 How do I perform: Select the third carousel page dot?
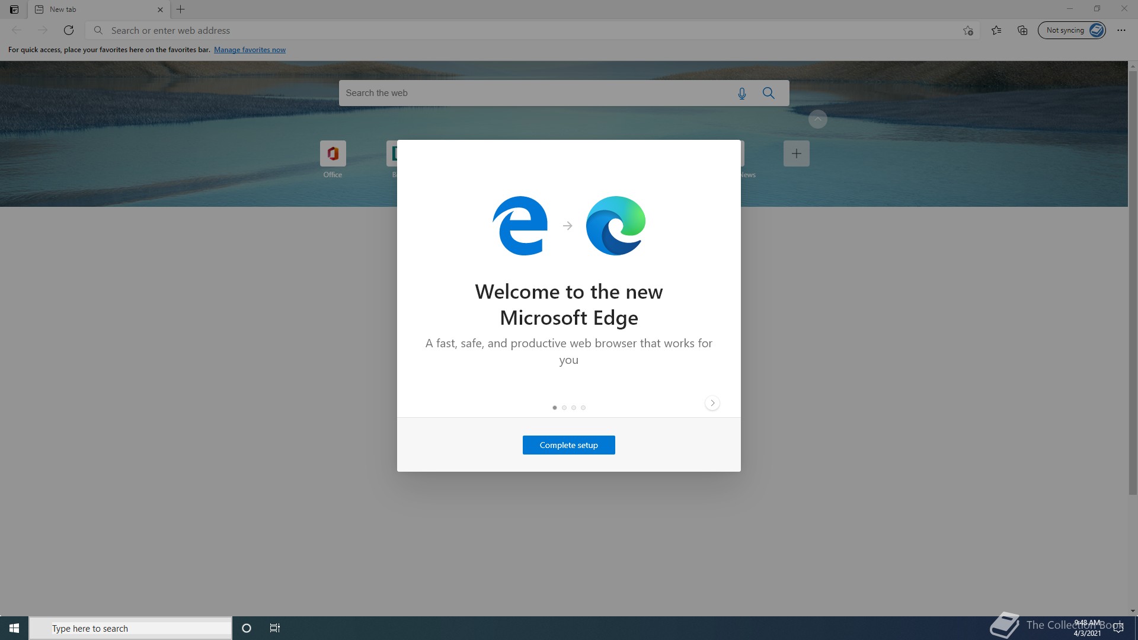(x=574, y=408)
